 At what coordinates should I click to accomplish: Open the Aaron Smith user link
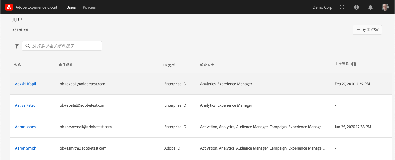25,148
